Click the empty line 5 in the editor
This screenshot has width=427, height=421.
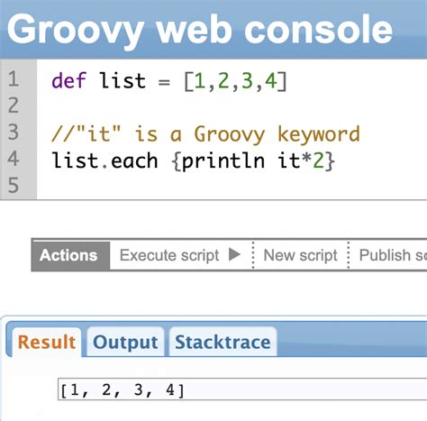click(x=232, y=185)
